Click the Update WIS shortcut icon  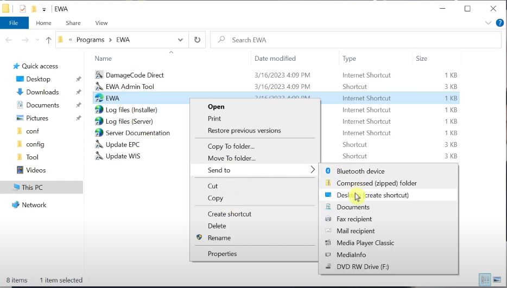[x=99, y=156]
